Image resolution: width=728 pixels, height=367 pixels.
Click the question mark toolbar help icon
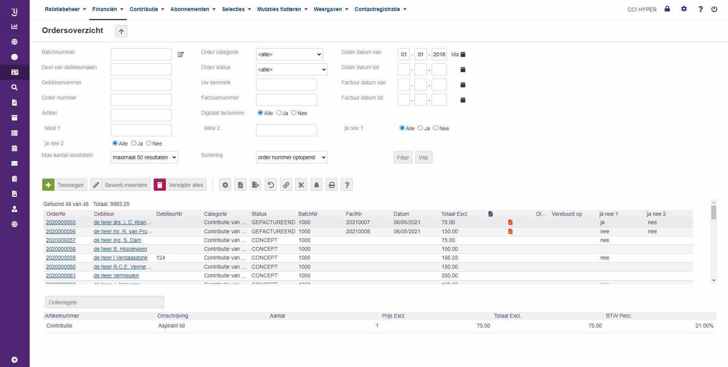pos(347,185)
